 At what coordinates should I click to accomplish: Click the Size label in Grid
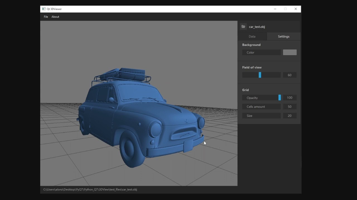pyautogui.click(x=249, y=116)
